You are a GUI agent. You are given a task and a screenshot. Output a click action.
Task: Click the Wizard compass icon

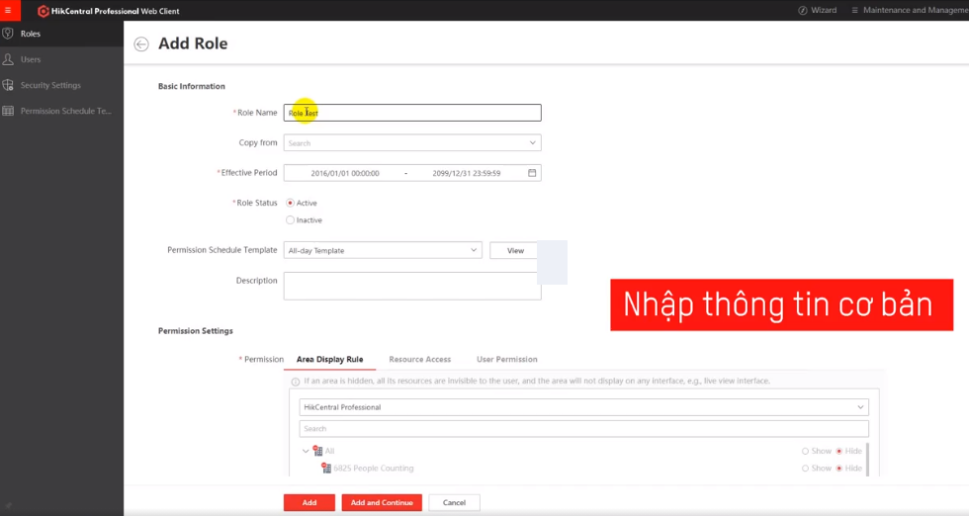(803, 11)
